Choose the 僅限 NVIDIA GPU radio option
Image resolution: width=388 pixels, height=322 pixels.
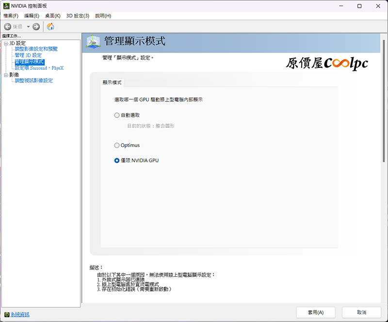(117, 161)
